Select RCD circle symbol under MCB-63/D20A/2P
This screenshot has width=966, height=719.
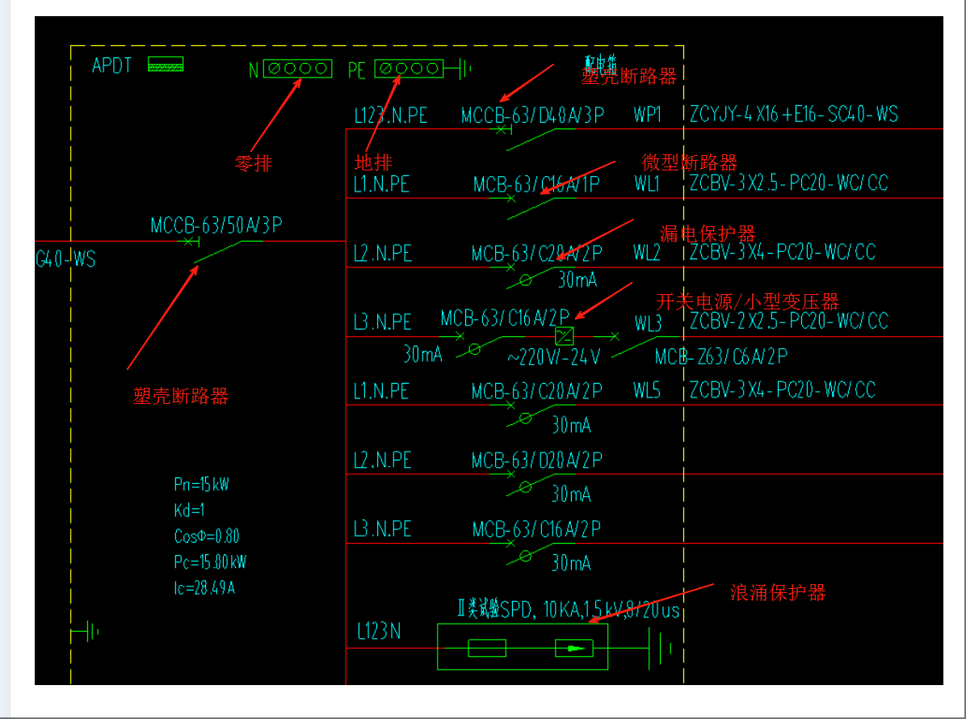click(x=526, y=487)
